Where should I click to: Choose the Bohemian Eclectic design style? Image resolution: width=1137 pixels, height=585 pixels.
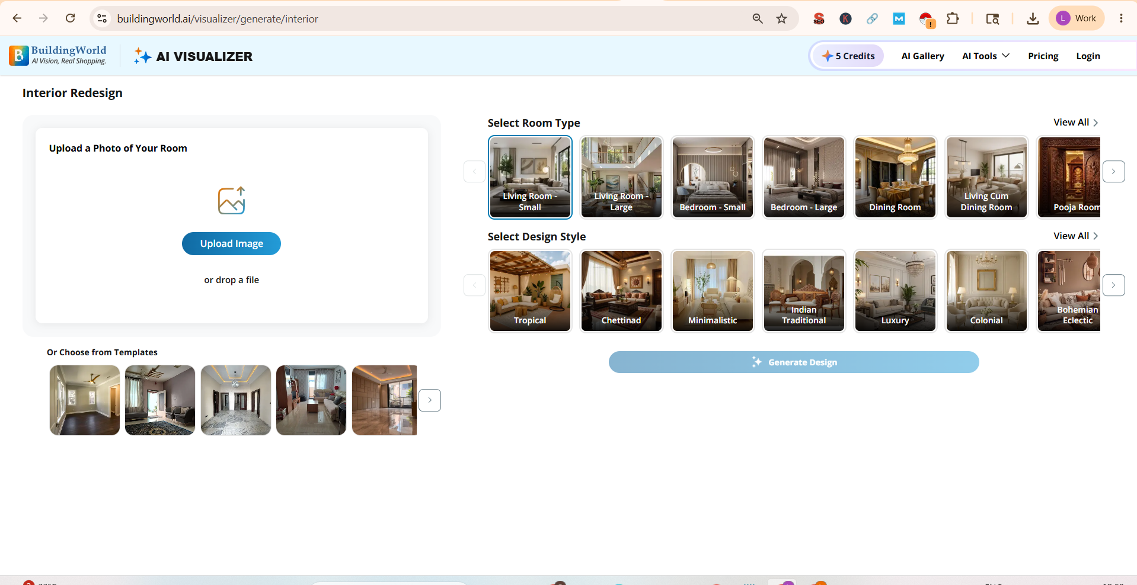point(1069,291)
